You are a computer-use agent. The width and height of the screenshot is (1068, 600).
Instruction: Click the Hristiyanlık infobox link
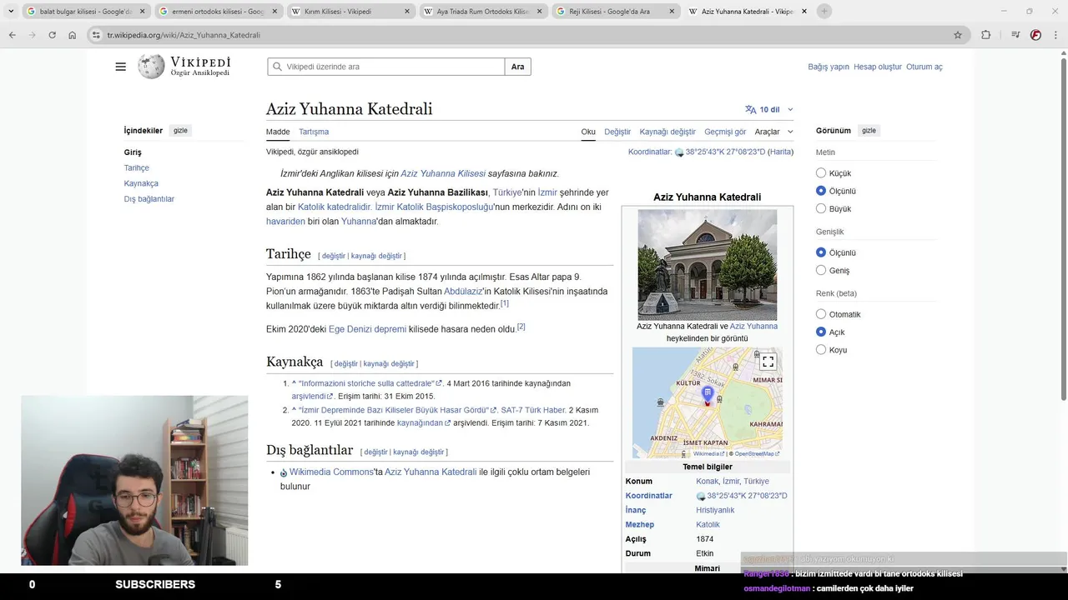coord(715,510)
